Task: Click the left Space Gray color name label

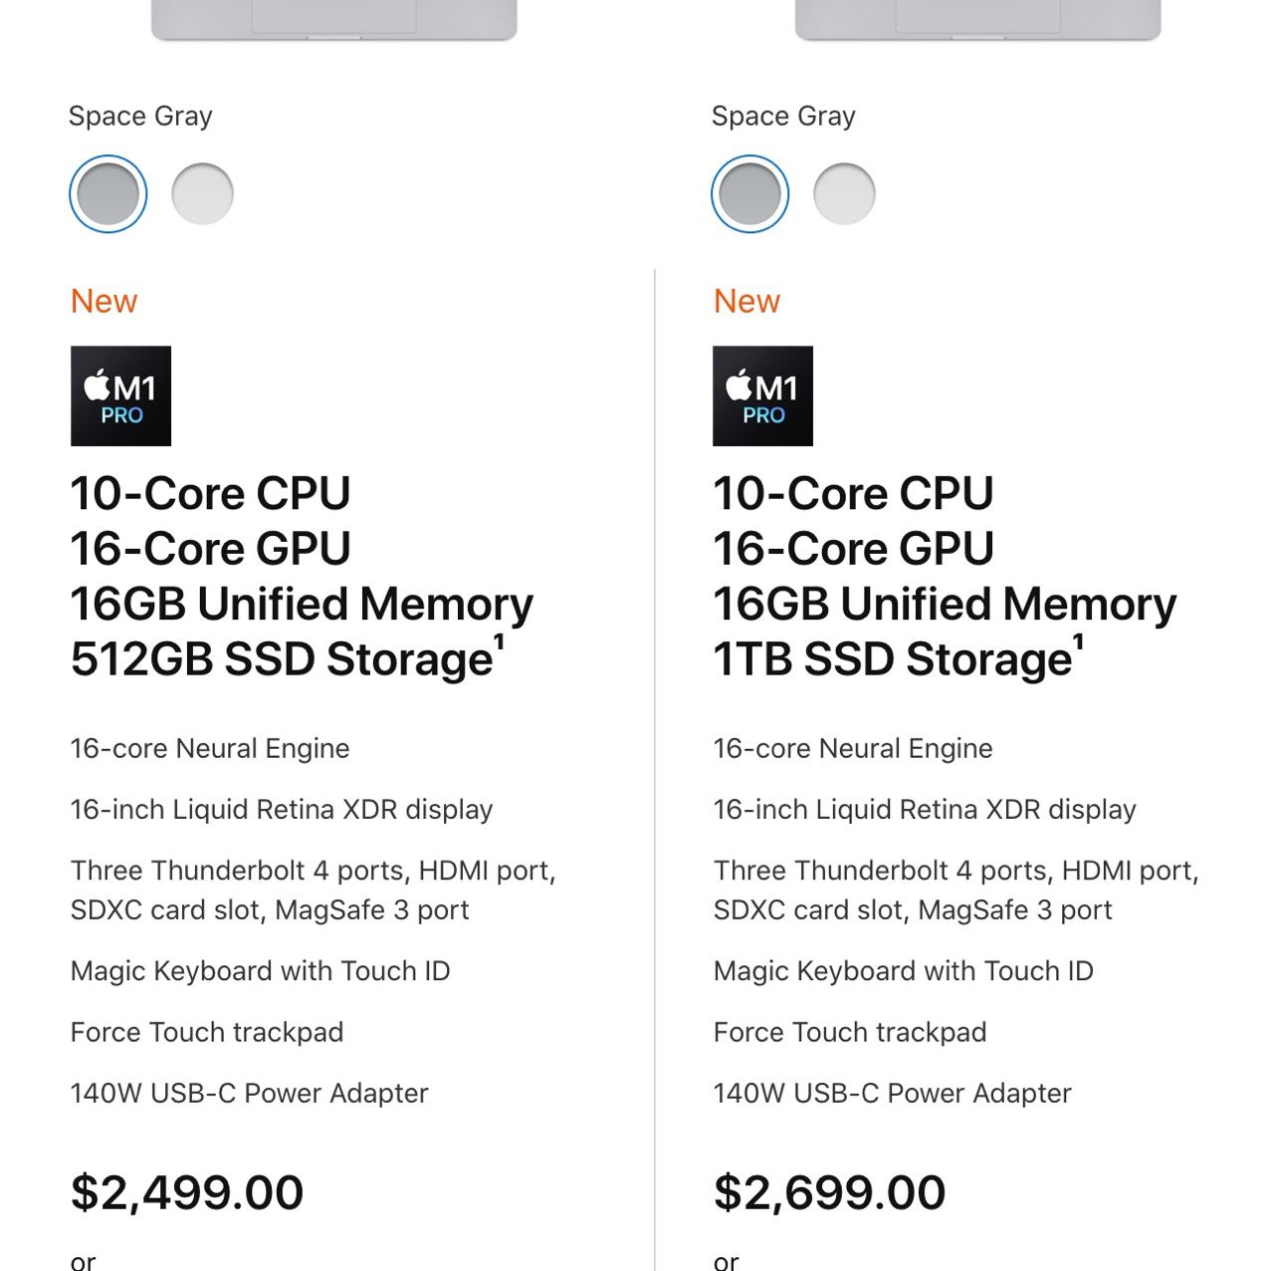Action: point(140,117)
